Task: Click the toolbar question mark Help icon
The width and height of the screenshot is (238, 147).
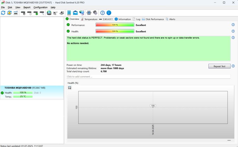Action: tap(103, 13)
